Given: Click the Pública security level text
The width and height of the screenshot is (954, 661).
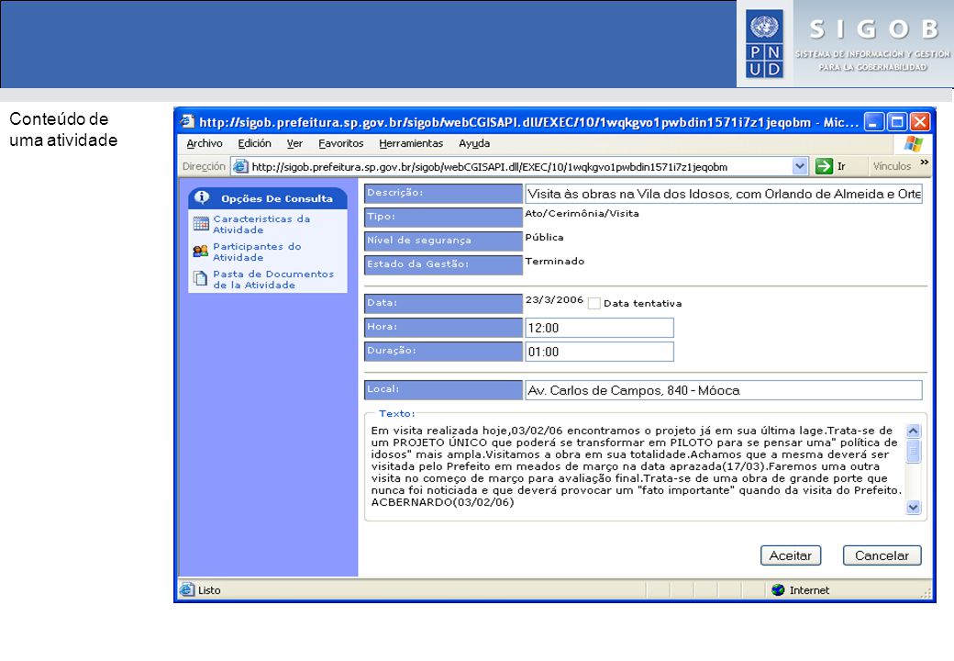Looking at the screenshot, I should click(545, 238).
